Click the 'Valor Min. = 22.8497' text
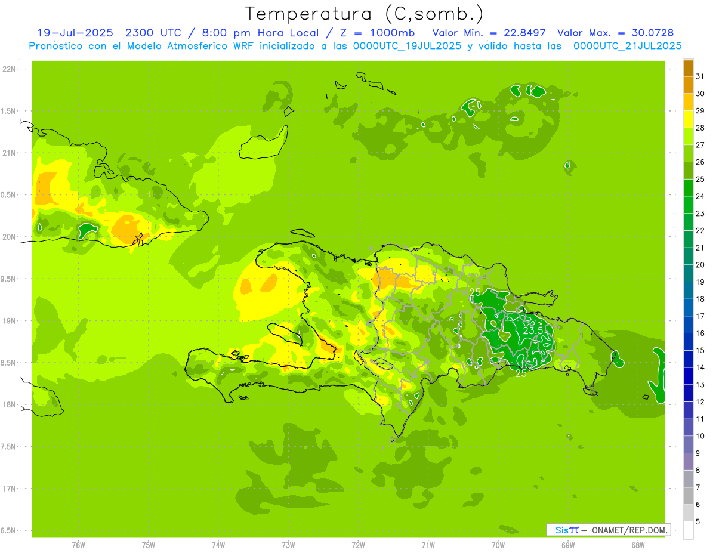 pyautogui.click(x=489, y=33)
